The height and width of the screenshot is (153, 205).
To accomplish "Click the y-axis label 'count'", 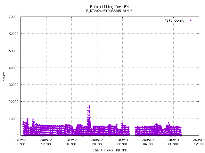I will (x=4, y=77).
